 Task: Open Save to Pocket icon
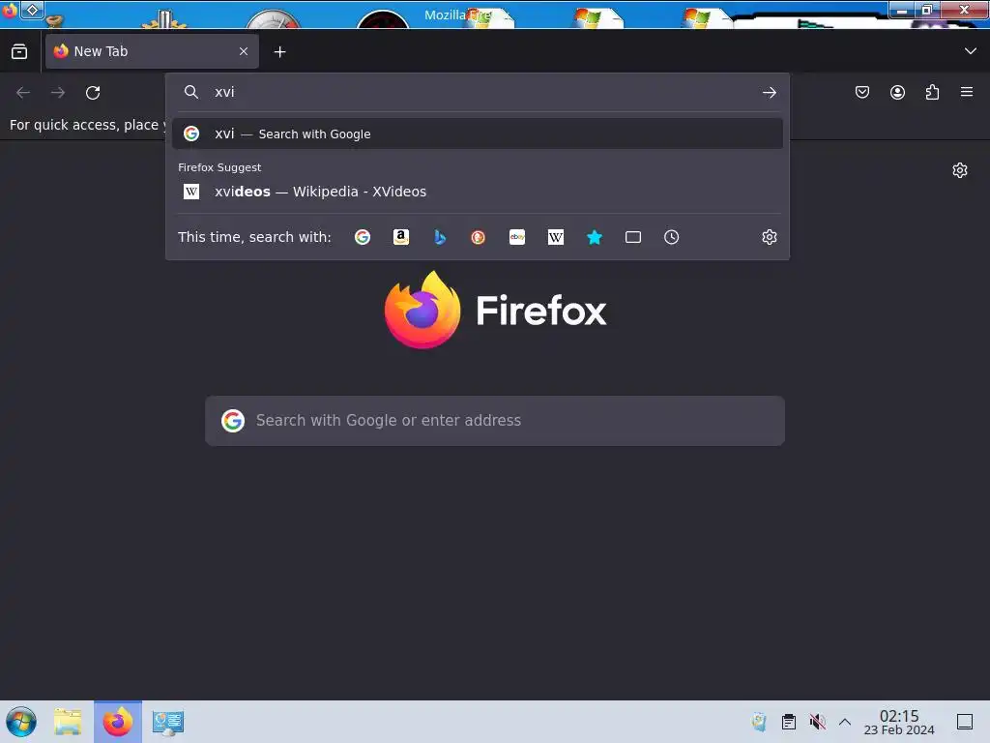tap(861, 92)
